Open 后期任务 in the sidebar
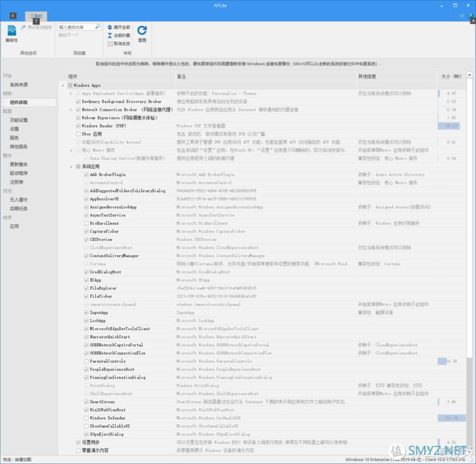Image resolution: width=476 pixels, height=464 pixels. tap(19, 208)
